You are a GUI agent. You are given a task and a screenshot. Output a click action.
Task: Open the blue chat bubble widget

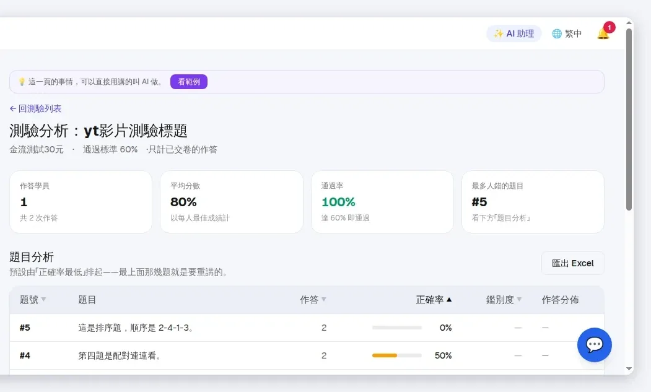click(x=594, y=345)
